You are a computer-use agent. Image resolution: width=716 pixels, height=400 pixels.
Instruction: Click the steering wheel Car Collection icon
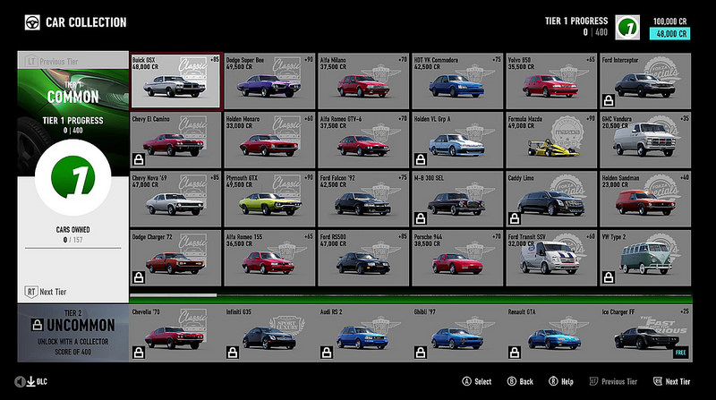pyautogui.click(x=32, y=22)
